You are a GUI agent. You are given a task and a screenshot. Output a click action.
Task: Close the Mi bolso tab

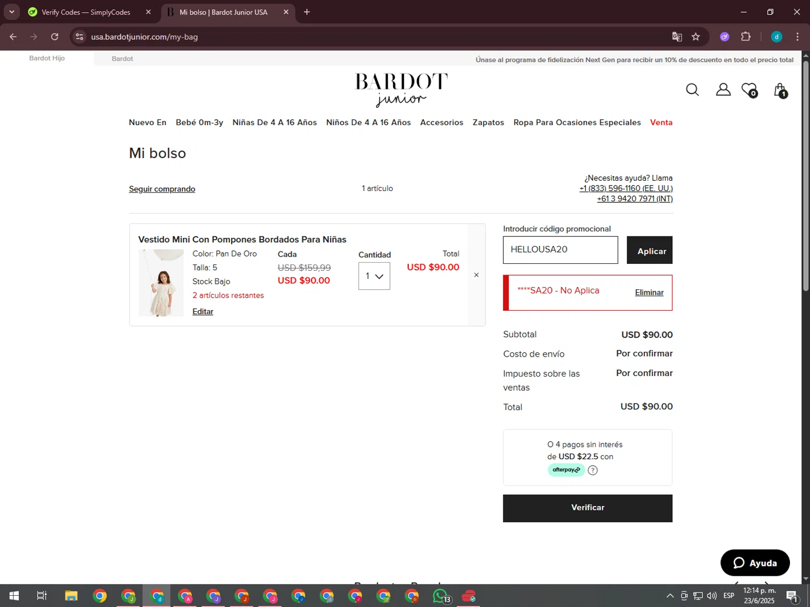pos(286,12)
